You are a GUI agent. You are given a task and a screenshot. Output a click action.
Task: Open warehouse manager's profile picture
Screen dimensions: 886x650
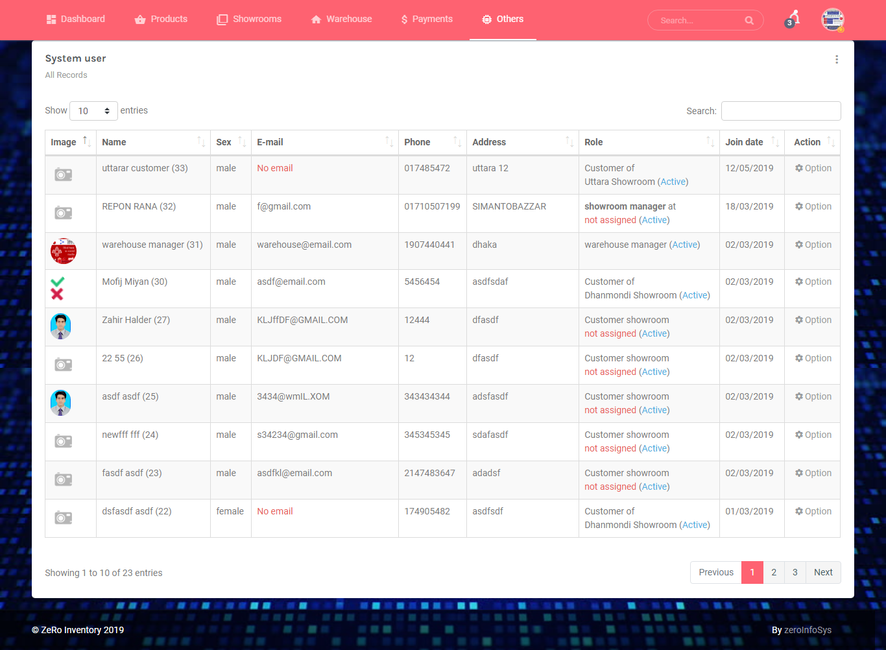(x=64, y=251)
